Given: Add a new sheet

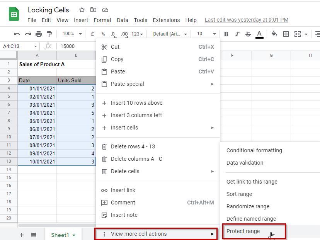Looking at the screenshot, I should [22, 235].
